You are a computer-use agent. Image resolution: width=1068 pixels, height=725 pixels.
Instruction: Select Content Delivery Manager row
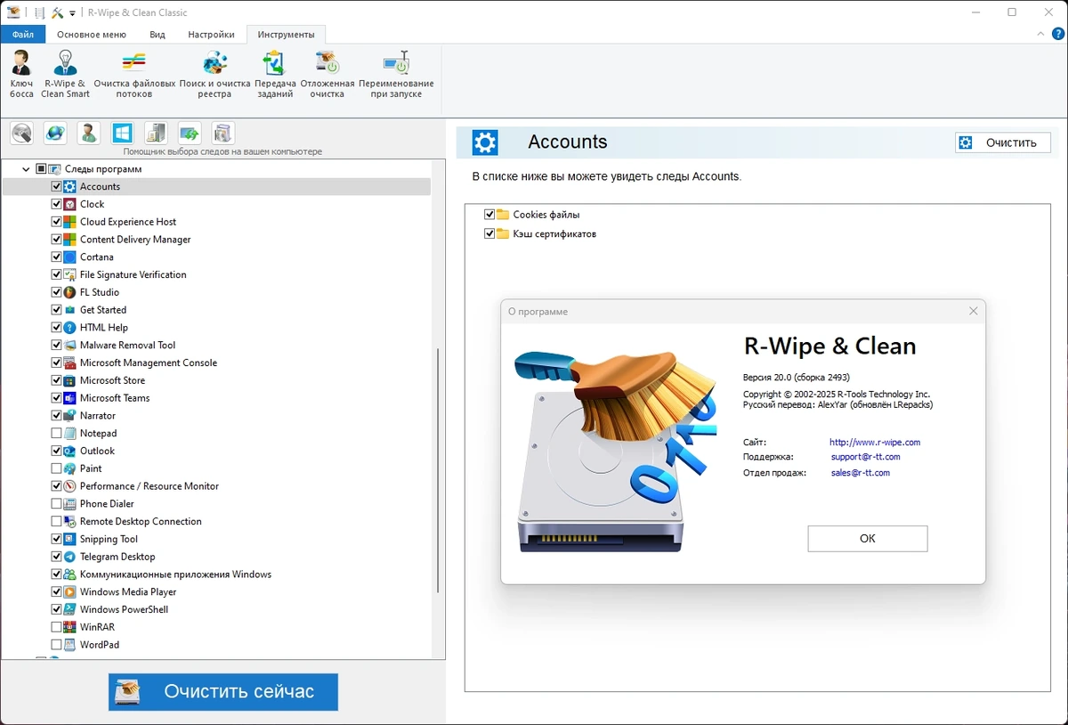135,240
